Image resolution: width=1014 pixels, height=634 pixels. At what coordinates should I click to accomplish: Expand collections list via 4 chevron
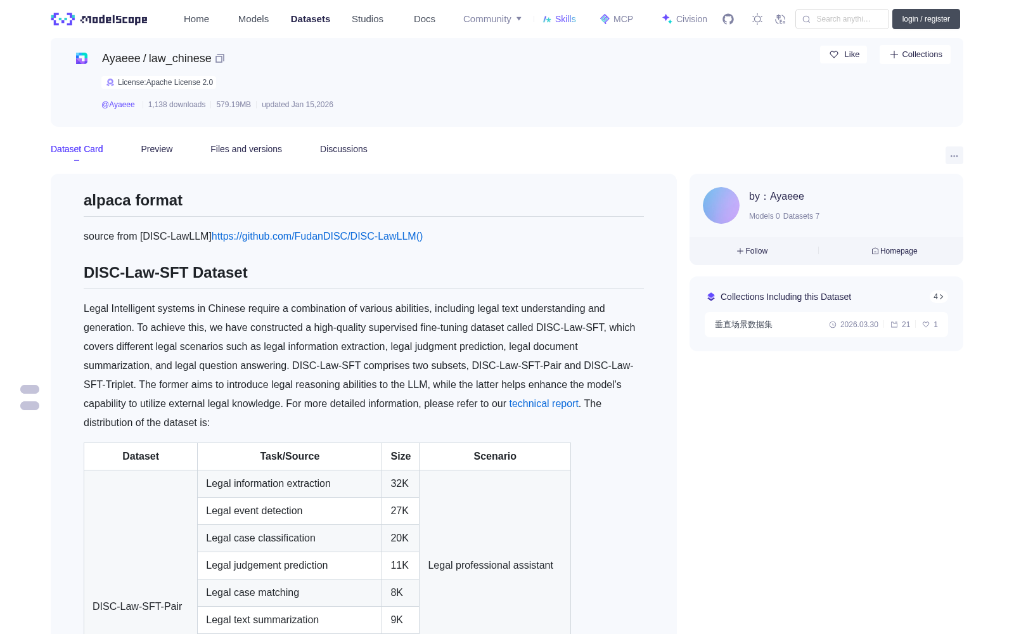939,297
